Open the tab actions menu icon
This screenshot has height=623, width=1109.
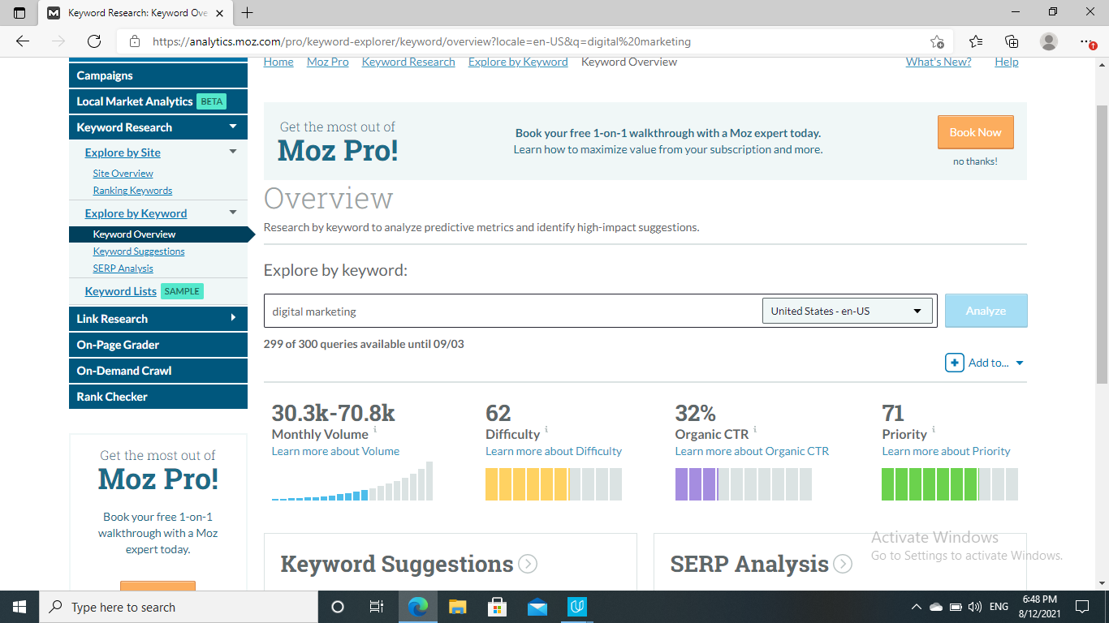point(19,13)
